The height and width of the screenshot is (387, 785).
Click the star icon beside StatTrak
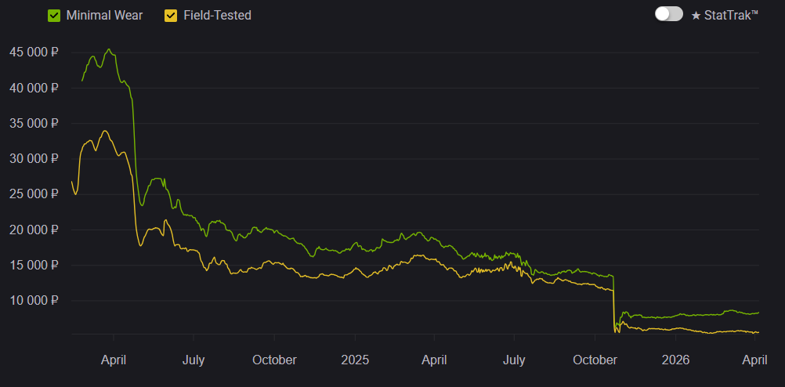696,15
